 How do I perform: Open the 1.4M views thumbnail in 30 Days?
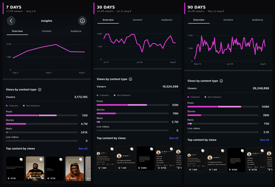coord(125,158)
